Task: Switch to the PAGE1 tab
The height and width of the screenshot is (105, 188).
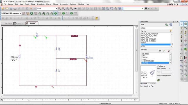Action: click(32, 23)
